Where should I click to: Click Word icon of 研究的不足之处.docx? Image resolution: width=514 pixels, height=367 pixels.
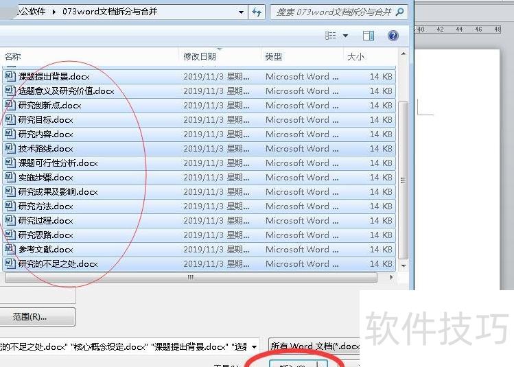click(x=10, y=263)
